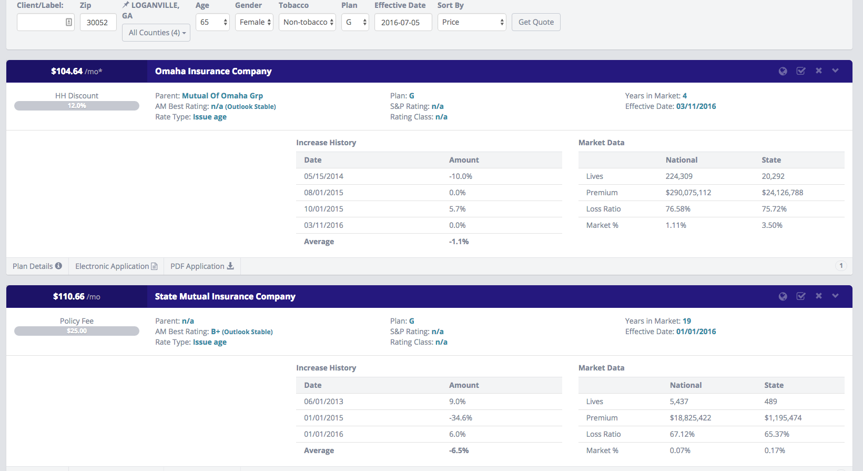
Task: Click the national lives value 224,309
Action: pos(679,176)
